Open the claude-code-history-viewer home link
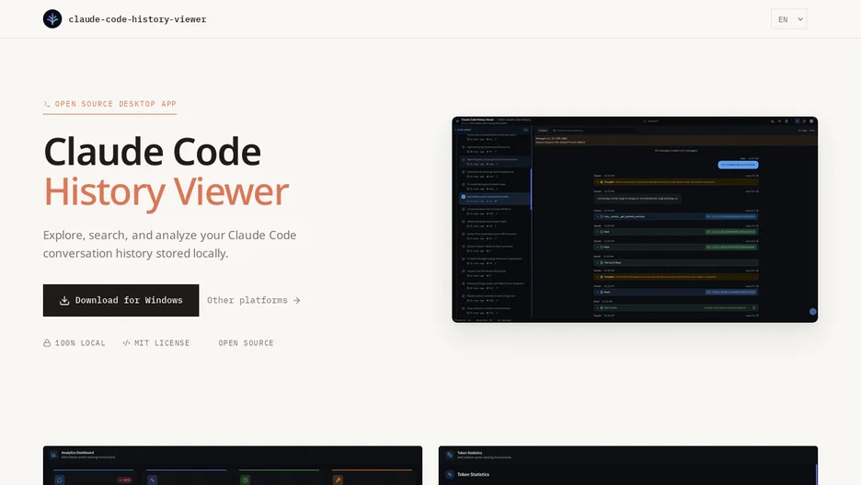 click(125, 19)
